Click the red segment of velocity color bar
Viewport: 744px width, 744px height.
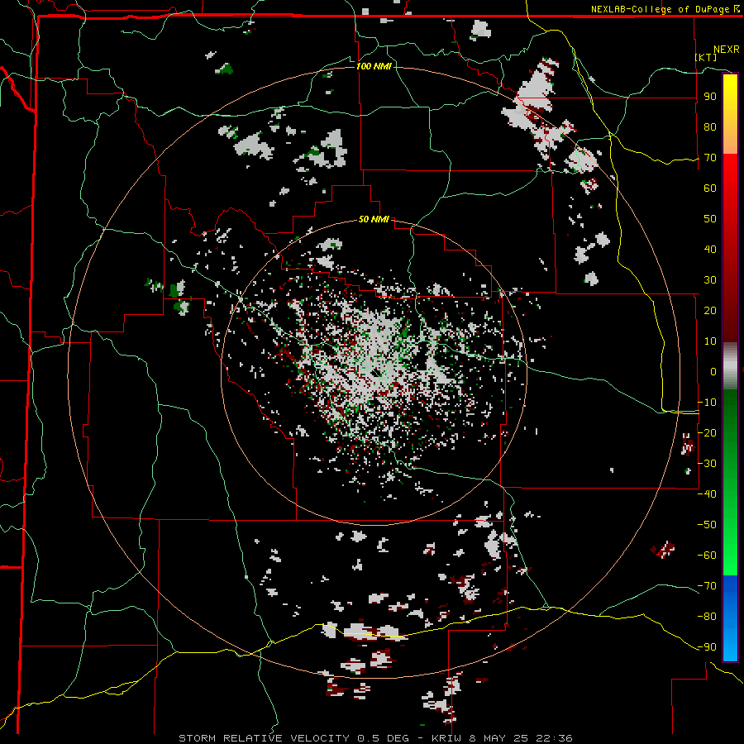tap(730, 248)
